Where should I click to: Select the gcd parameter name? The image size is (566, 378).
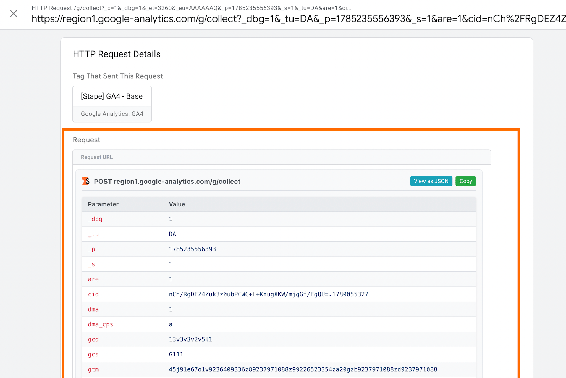click(x=93, y=339)
